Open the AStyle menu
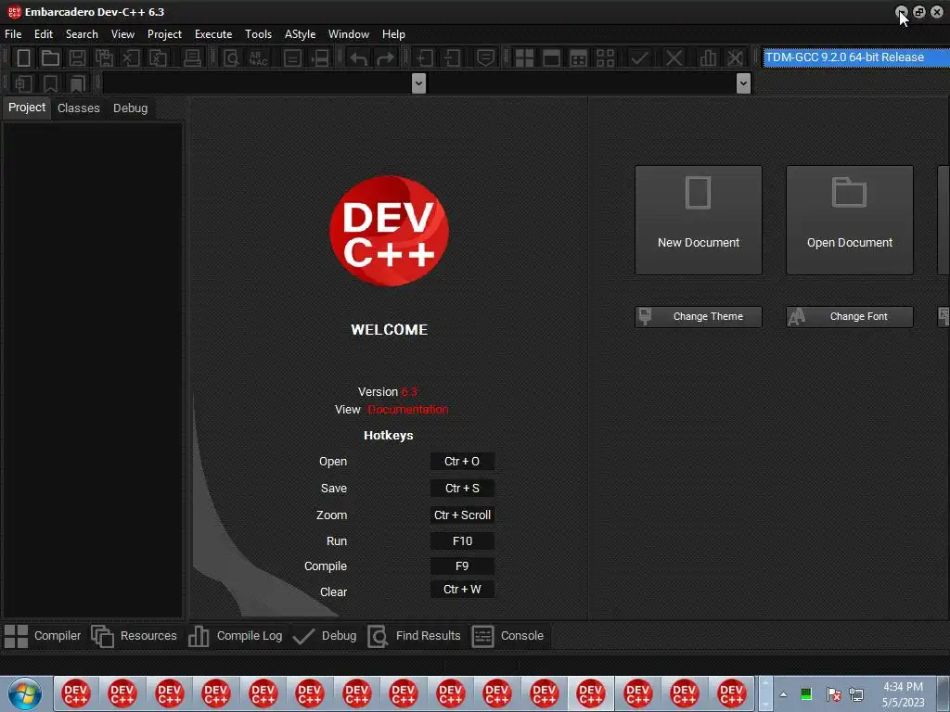This screenshot has width=950, height=712. click(300, 34)
